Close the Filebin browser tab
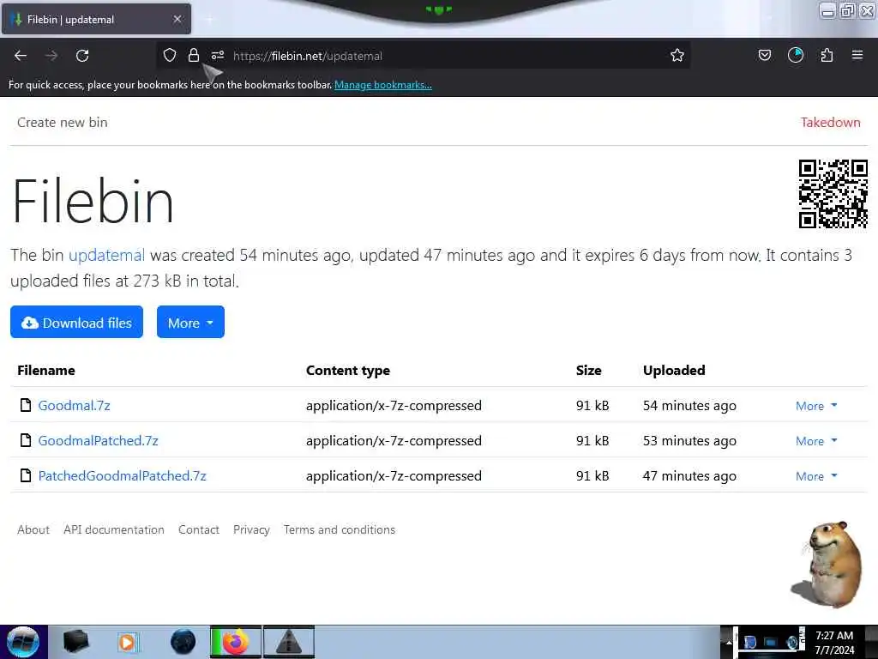The image size is (878, 659). 177,19
